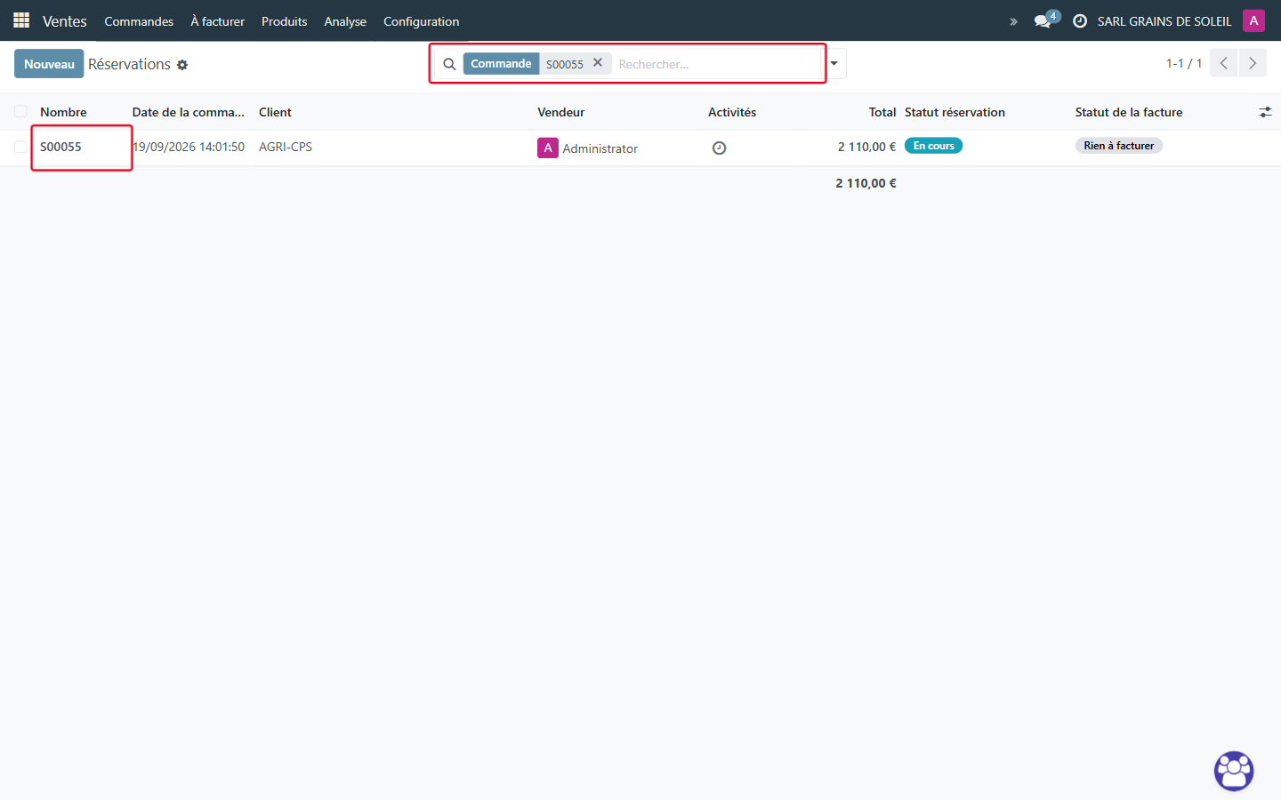Open order S00055

tap(60, 147)
